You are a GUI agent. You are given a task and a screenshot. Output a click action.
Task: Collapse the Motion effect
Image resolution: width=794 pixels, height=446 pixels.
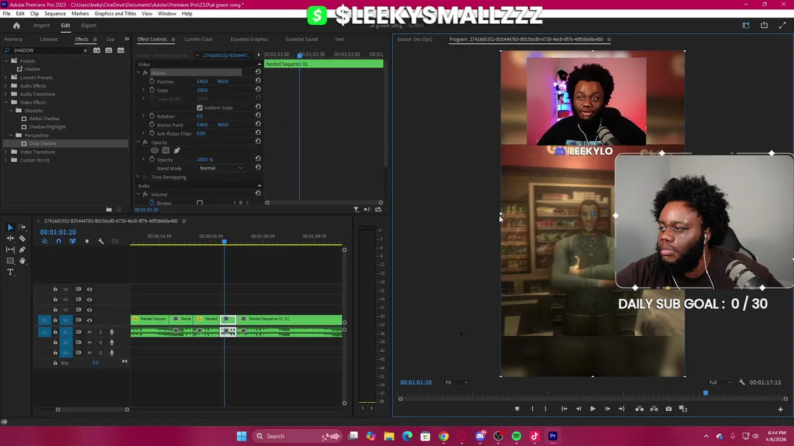pyautogui.click(x=138, y=73)
